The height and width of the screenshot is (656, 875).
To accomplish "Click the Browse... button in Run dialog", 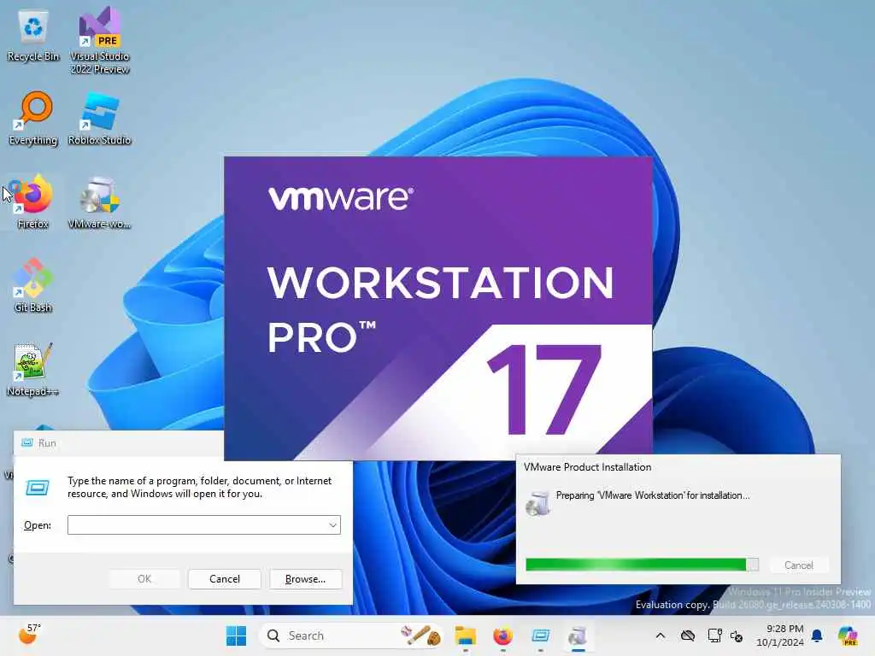I will (305, 579).
